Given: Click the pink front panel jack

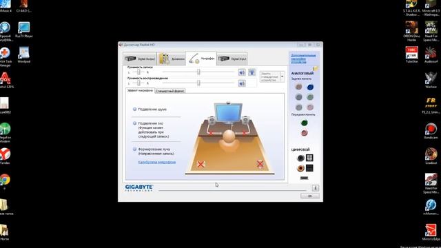Looking at the screenshot, I should pos(305,133).
